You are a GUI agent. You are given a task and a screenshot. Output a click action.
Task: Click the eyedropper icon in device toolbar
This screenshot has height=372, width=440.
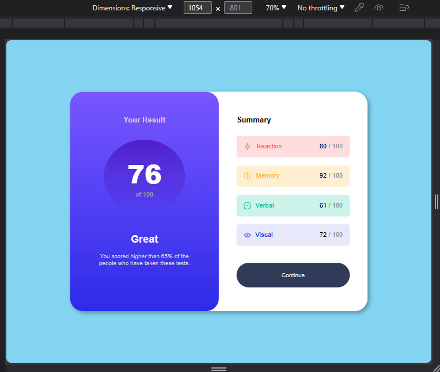coord(359,7)
